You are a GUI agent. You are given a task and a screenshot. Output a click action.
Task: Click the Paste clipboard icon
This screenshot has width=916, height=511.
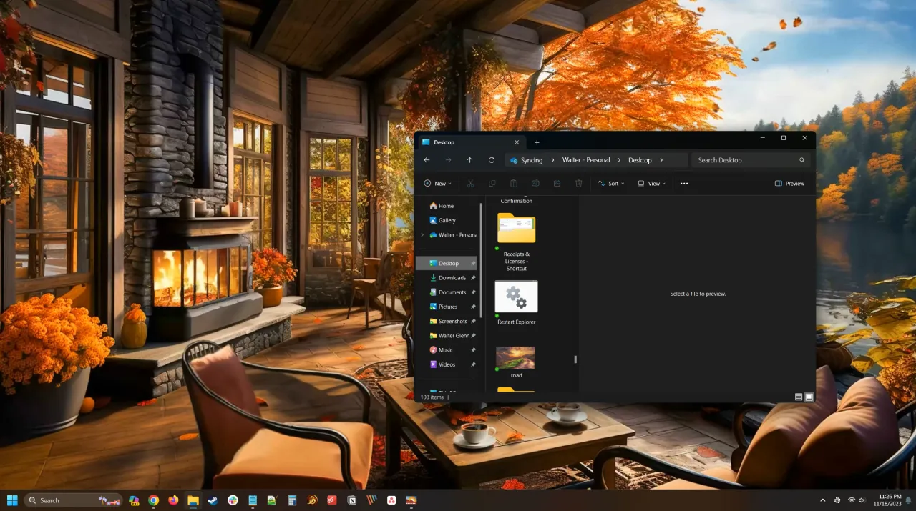(x=513, y=184)
